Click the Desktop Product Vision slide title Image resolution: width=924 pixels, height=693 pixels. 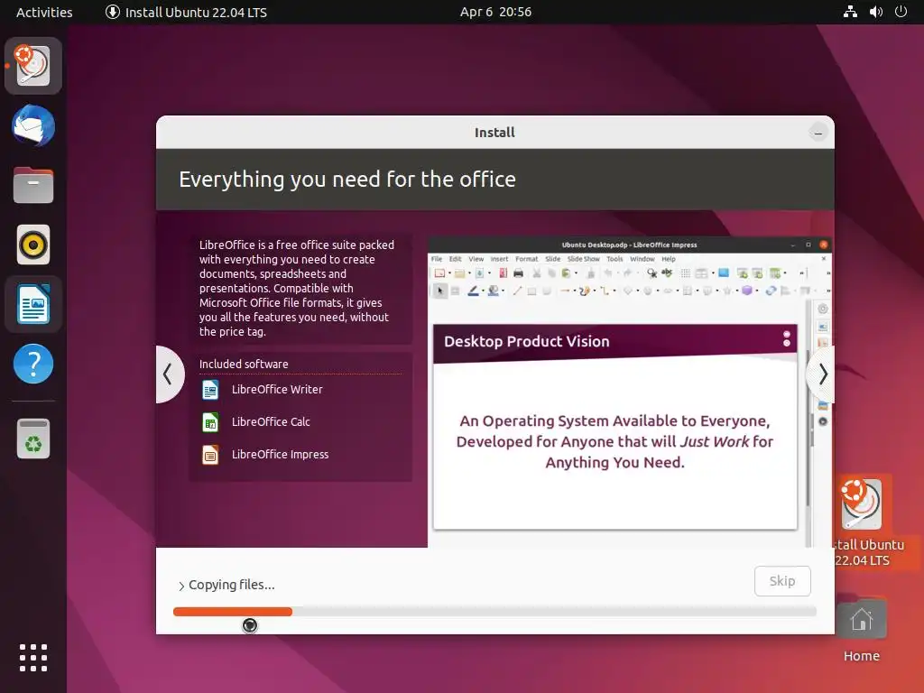coord(527,341)
